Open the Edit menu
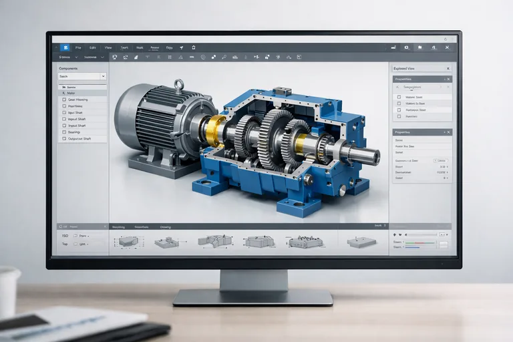 (x=92, y=47)
